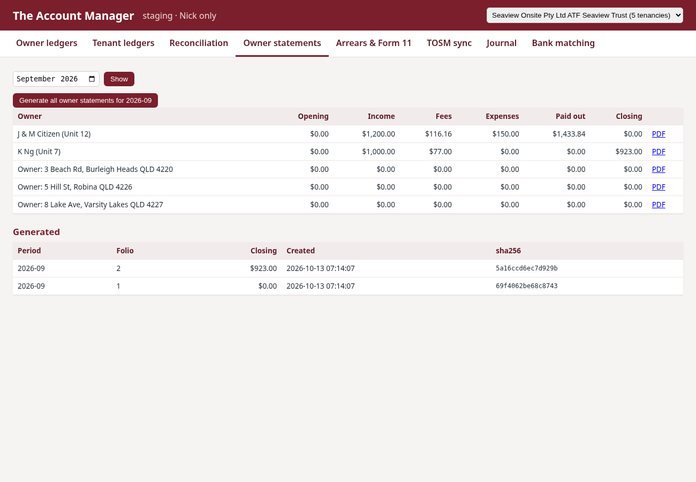696x482 pixels.
Task: Click the $116.16 fees value
Action: click(x=438, y=134)
